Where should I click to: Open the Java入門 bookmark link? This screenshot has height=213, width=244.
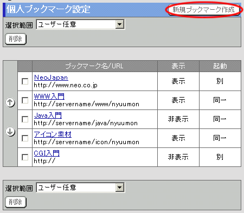(x=48, y=115)
